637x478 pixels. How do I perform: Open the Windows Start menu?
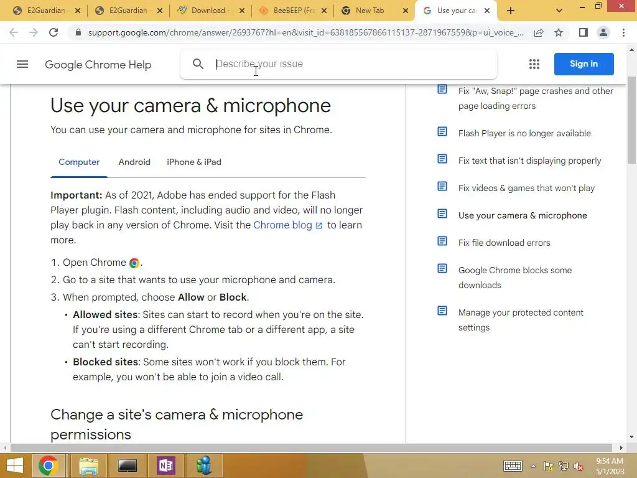tap(15, 466)
